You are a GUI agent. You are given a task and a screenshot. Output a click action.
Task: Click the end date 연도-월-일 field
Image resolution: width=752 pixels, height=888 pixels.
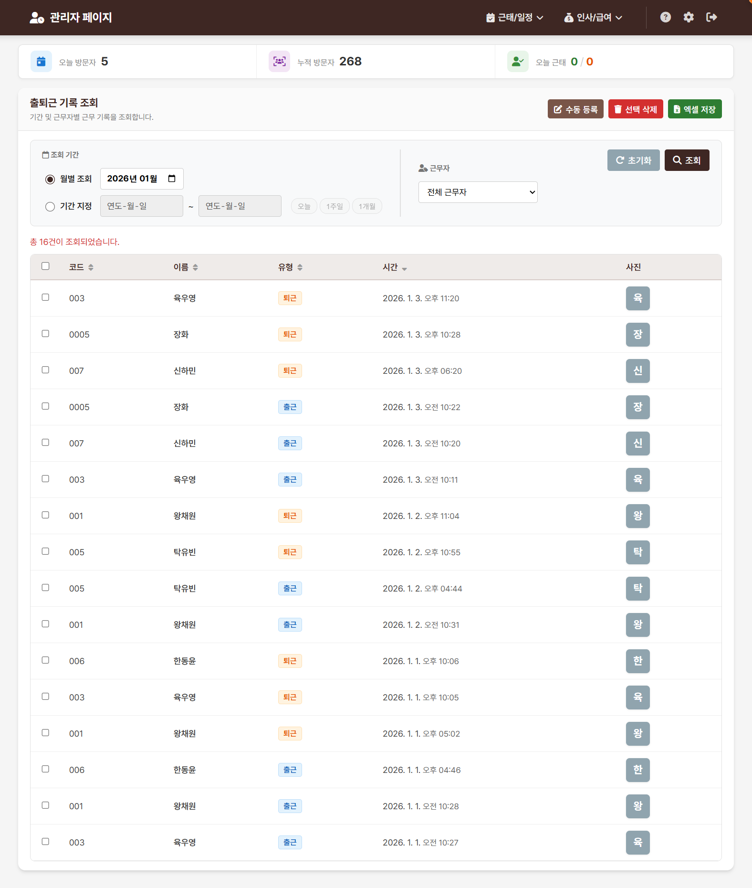[x=240, y=206]
